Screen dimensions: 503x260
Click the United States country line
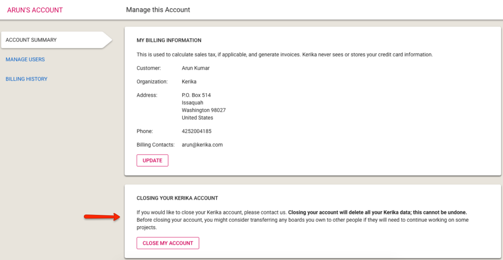click(x=197, y=118)
